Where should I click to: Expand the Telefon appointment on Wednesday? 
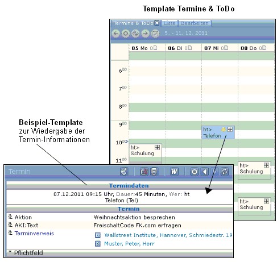click(x=230, y=130)
